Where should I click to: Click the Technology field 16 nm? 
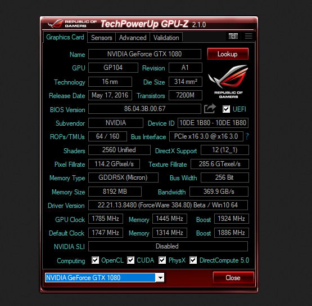tap(110, 82)
